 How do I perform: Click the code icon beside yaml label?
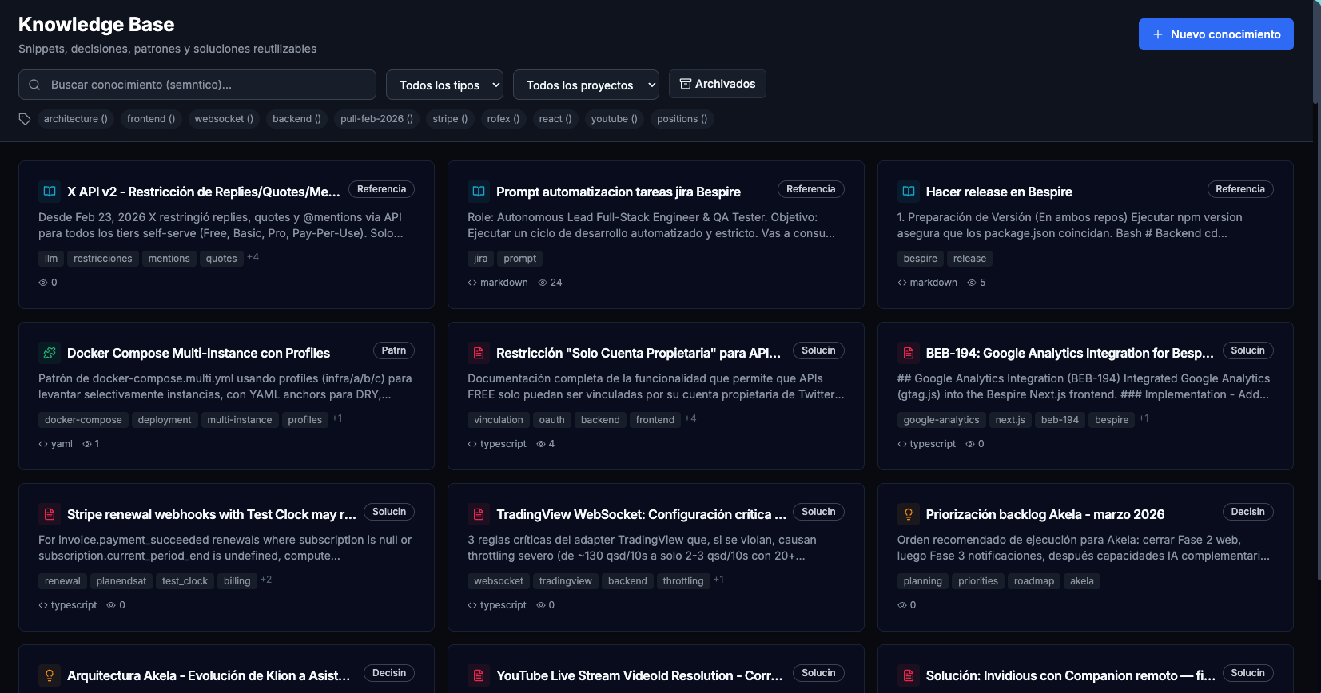tap(43, 444)
